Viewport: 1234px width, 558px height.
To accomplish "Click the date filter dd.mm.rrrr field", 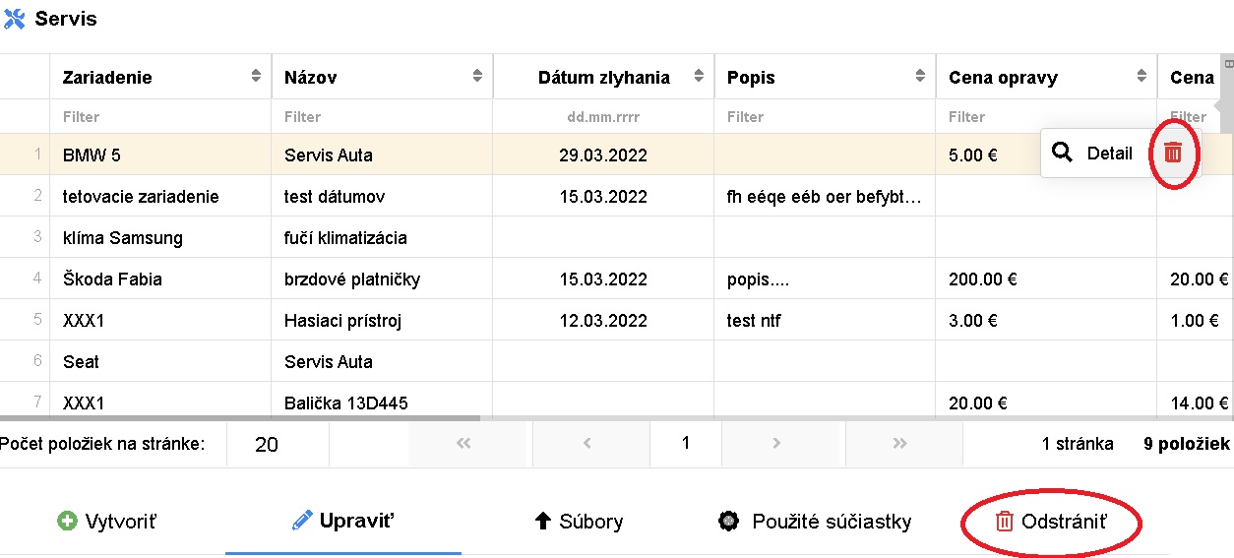I will [603, 117].
